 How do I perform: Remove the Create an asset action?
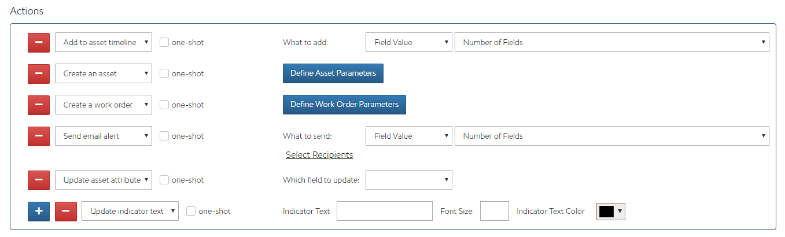(39, 73)
